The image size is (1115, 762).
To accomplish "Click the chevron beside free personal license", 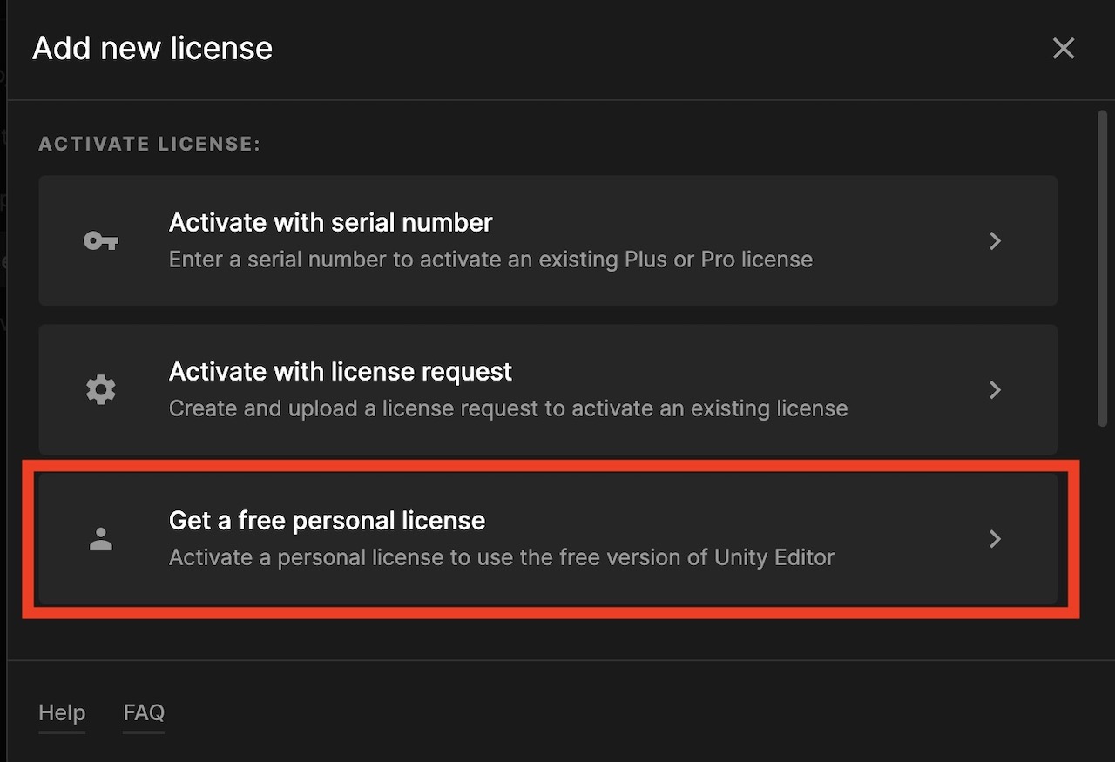I will 995,539.
